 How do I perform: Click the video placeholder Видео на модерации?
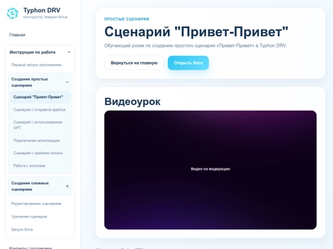pos(210,170)
